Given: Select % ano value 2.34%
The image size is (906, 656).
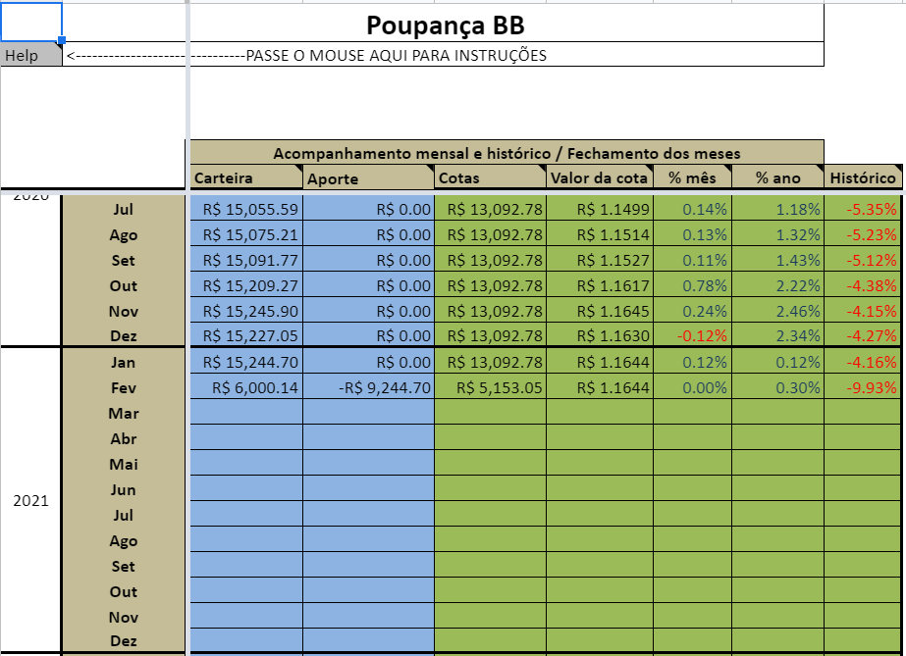Looking at the screenshot, I should [777, 335].
